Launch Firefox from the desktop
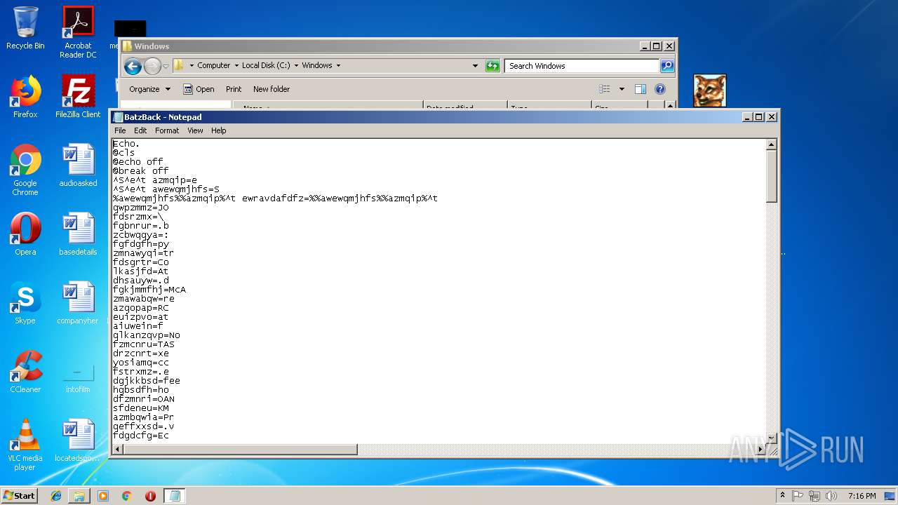This screenshot has height=505, width=898. (25, 97)
